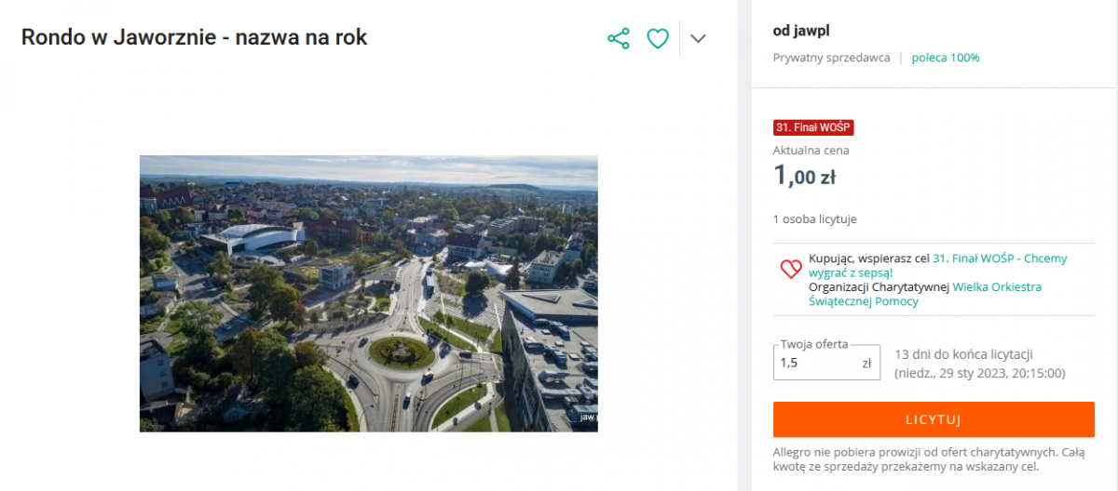Click the 1 osoba licytuje bidder count

[814, 219]
